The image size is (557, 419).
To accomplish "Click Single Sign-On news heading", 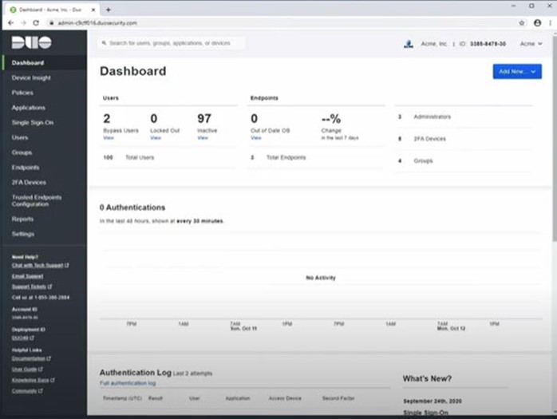I will [425, 413].
